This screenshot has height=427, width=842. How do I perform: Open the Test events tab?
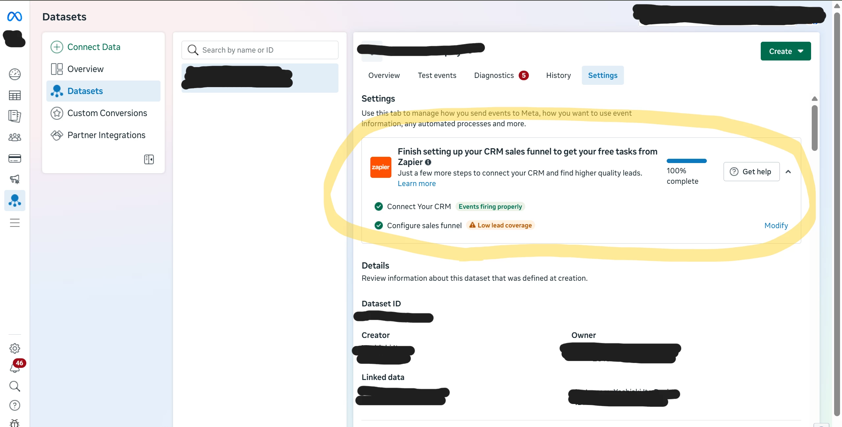pyautogui.click(x=437, y=75)
